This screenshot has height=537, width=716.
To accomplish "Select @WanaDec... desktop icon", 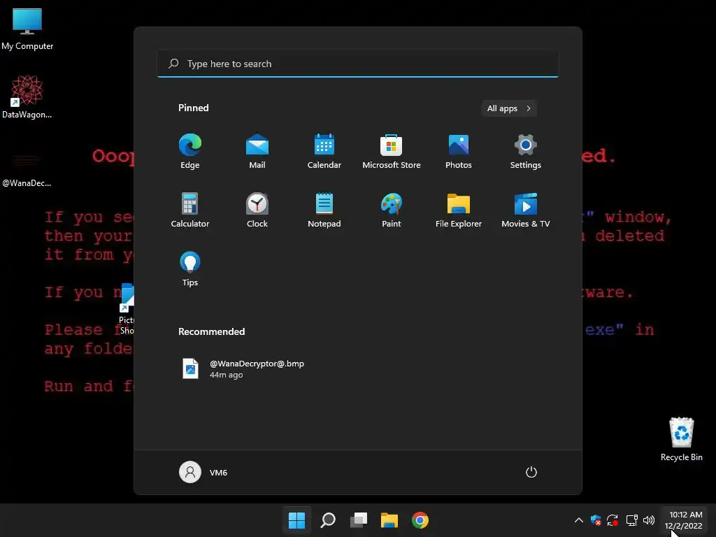I will click(27, 169).
